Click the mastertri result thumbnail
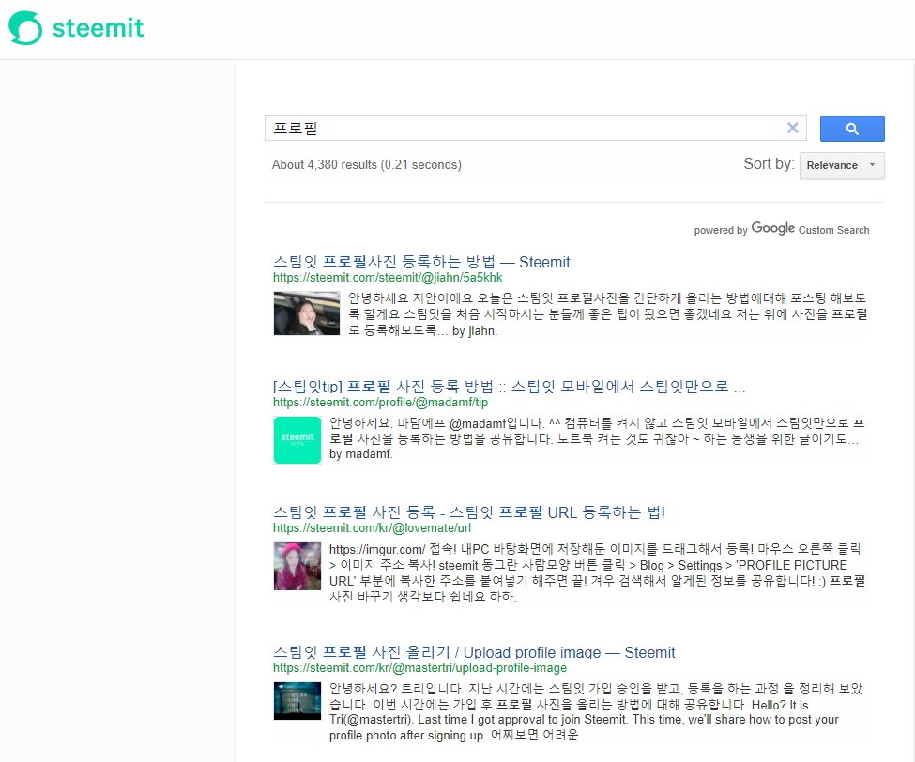Viewport: 915px width, 762px height. [297, 701]
